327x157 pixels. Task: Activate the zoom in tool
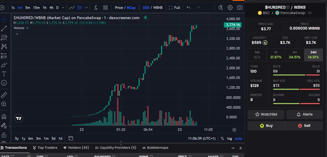[x=4, y=104]
